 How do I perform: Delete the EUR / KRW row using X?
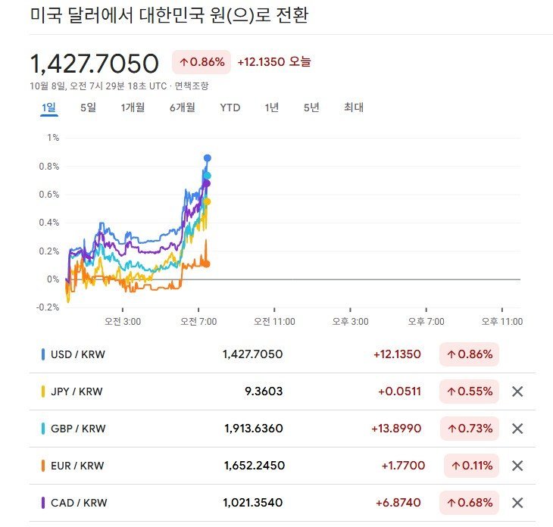517,466
